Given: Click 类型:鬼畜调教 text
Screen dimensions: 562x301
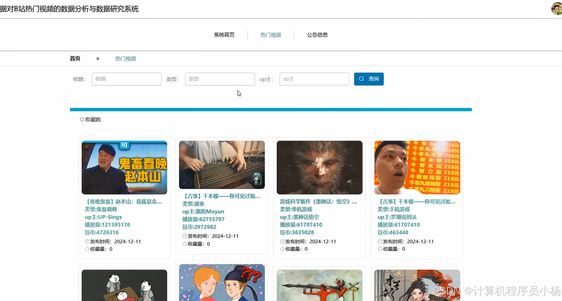Looking at the screenshot, I should click(x=101, y=209).
